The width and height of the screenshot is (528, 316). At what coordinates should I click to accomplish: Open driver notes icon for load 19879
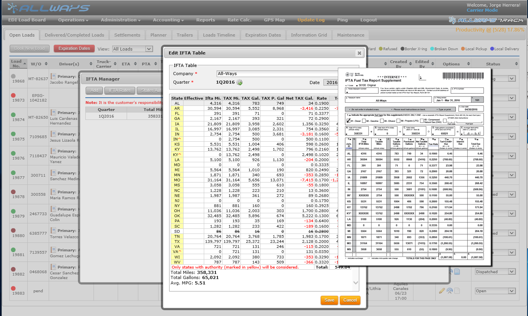pos(53,209)
